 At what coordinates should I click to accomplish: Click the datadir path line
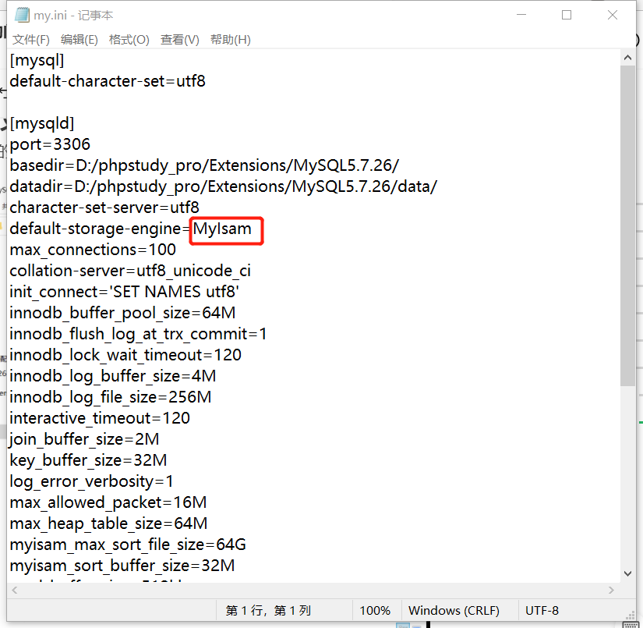tap(224, 186)
